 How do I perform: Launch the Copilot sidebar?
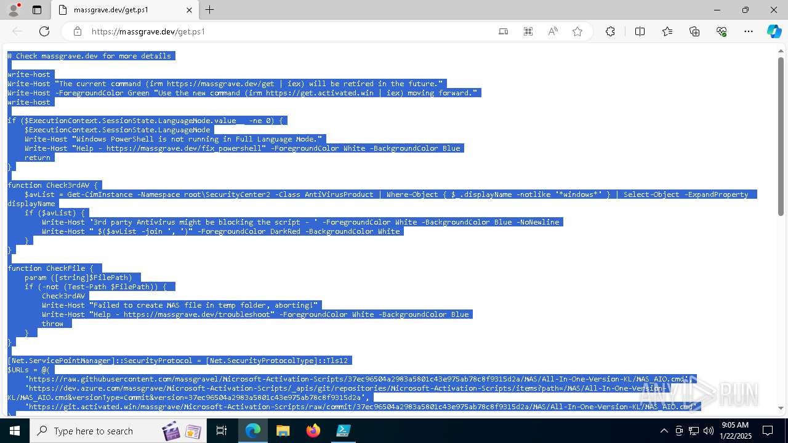click(774, 31)
